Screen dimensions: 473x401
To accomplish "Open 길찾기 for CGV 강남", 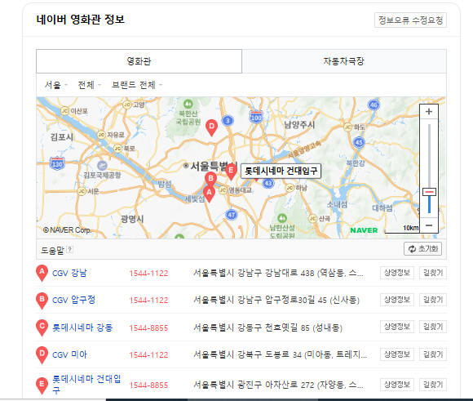I will (433, 273).
